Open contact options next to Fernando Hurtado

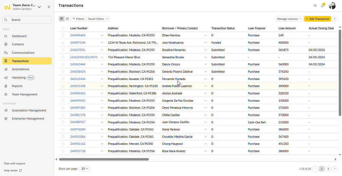click(206, 79)
